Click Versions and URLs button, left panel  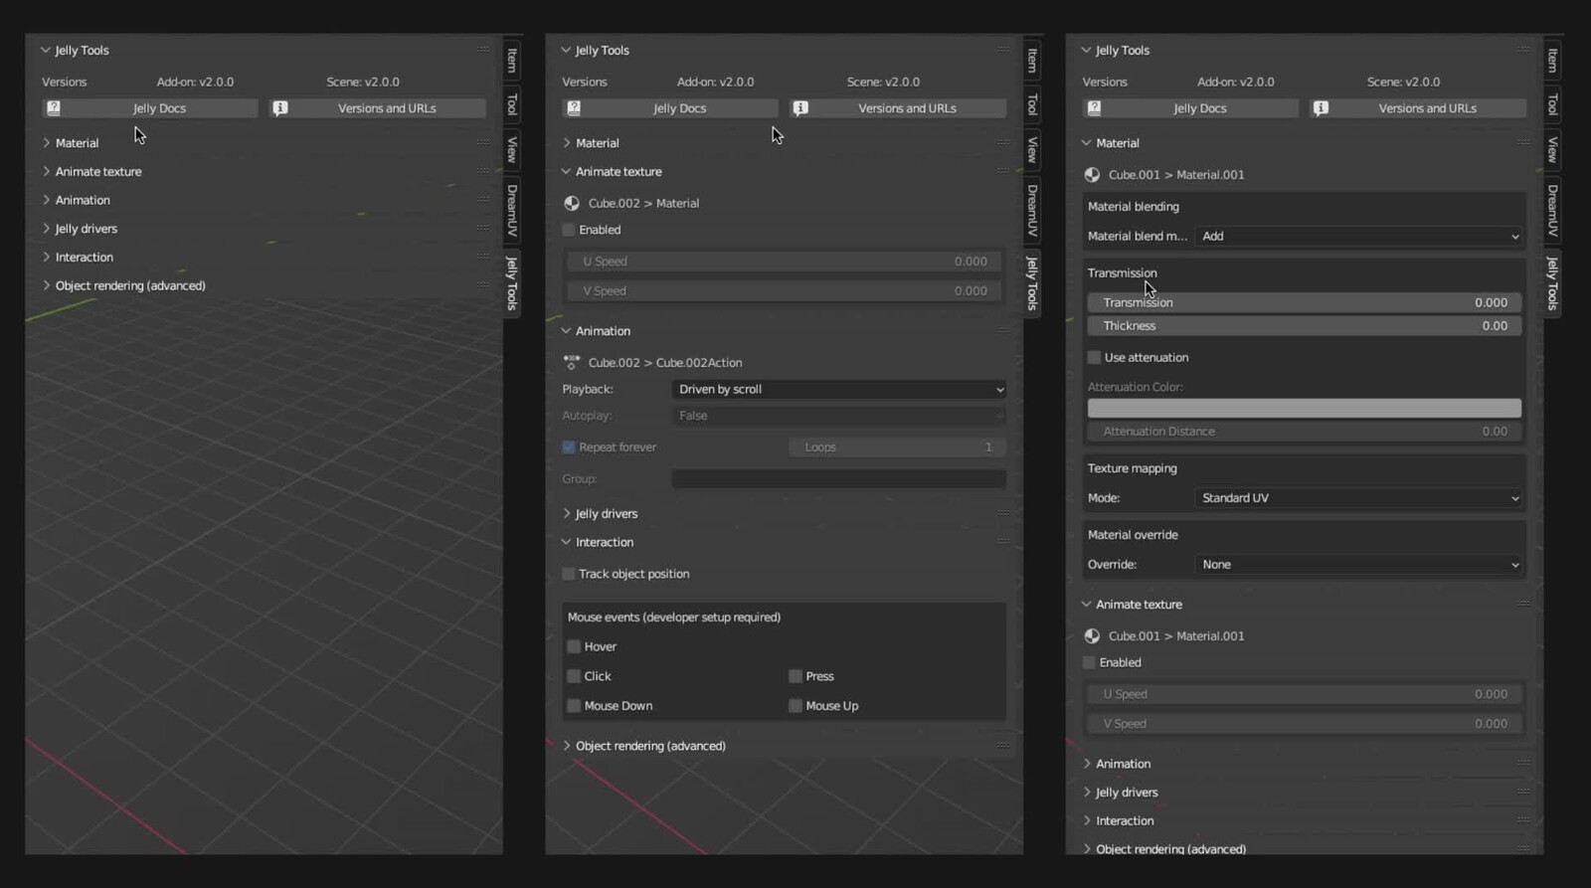[378, 107]
